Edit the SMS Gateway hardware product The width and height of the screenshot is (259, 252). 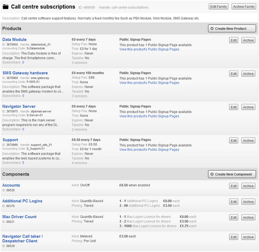click(x=234, y=74)
